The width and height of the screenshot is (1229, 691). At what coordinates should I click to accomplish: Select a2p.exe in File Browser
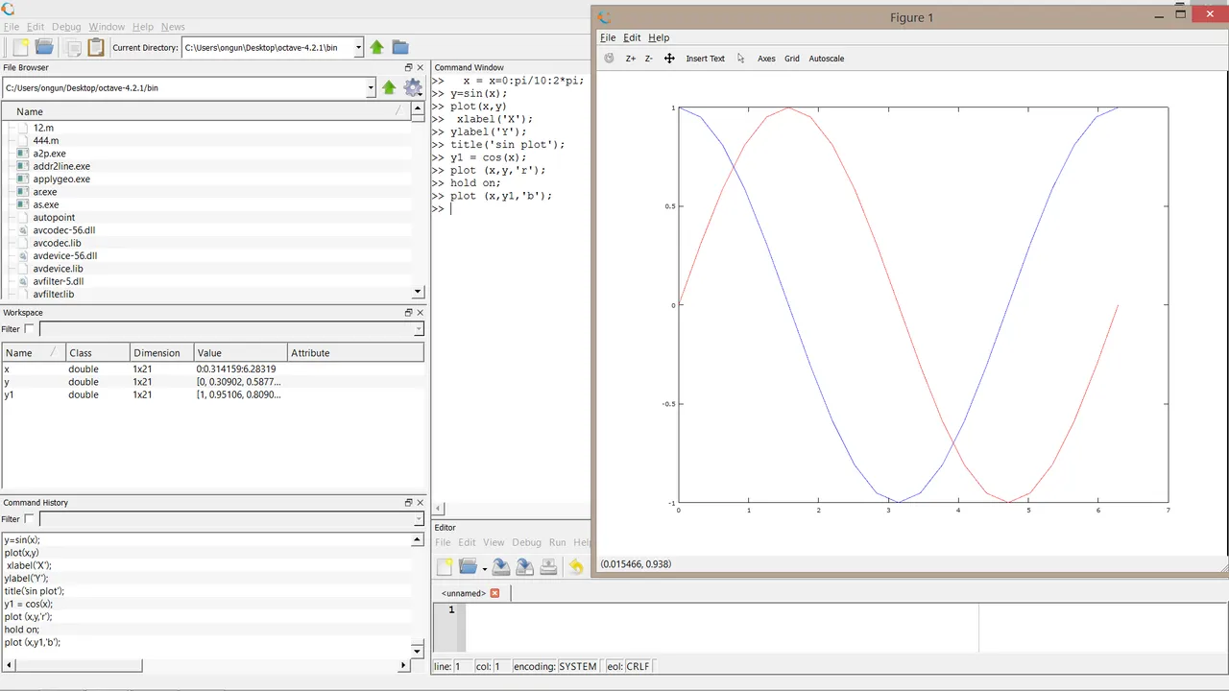(x=49, y=154)
